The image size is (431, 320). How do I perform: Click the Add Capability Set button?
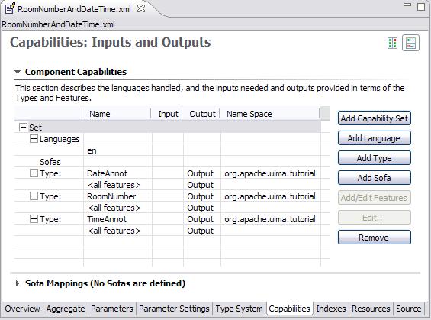[x=375, y=118]
